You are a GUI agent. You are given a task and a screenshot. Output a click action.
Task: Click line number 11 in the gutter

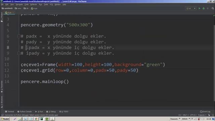[x=7, y=65]
